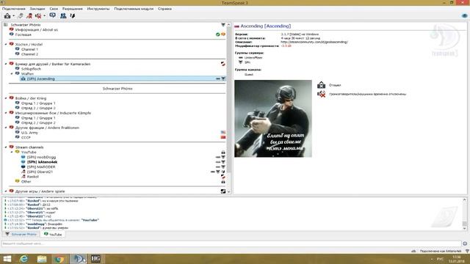Select user Raskol in YouTube channel

coord(32,177)
